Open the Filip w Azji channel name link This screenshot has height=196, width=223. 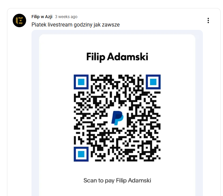(42, 17)
